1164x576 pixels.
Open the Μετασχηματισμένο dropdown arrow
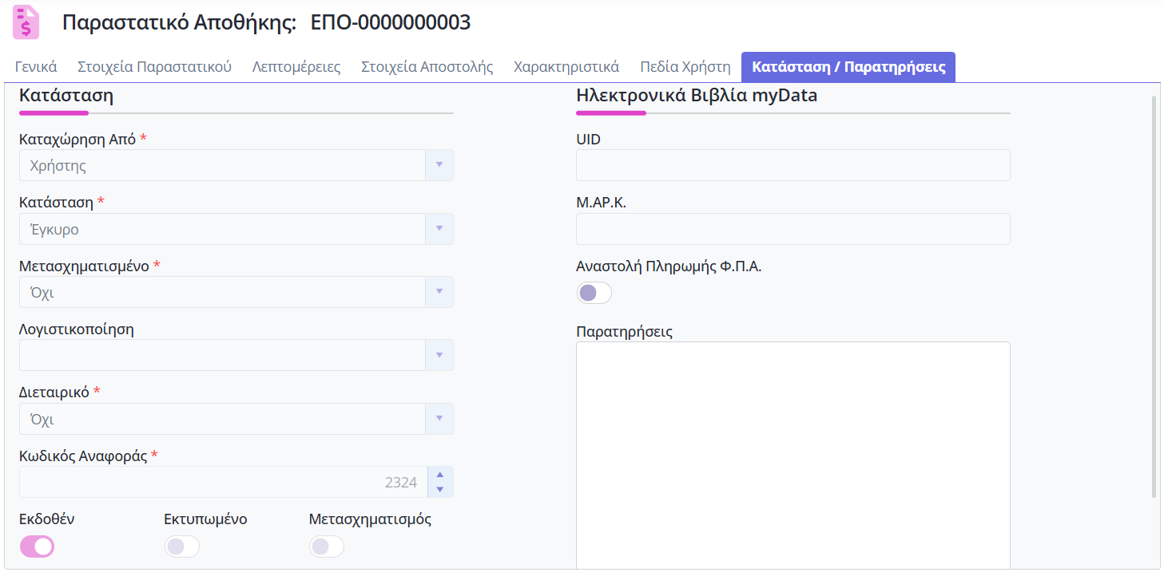click(x=439, y=292)
